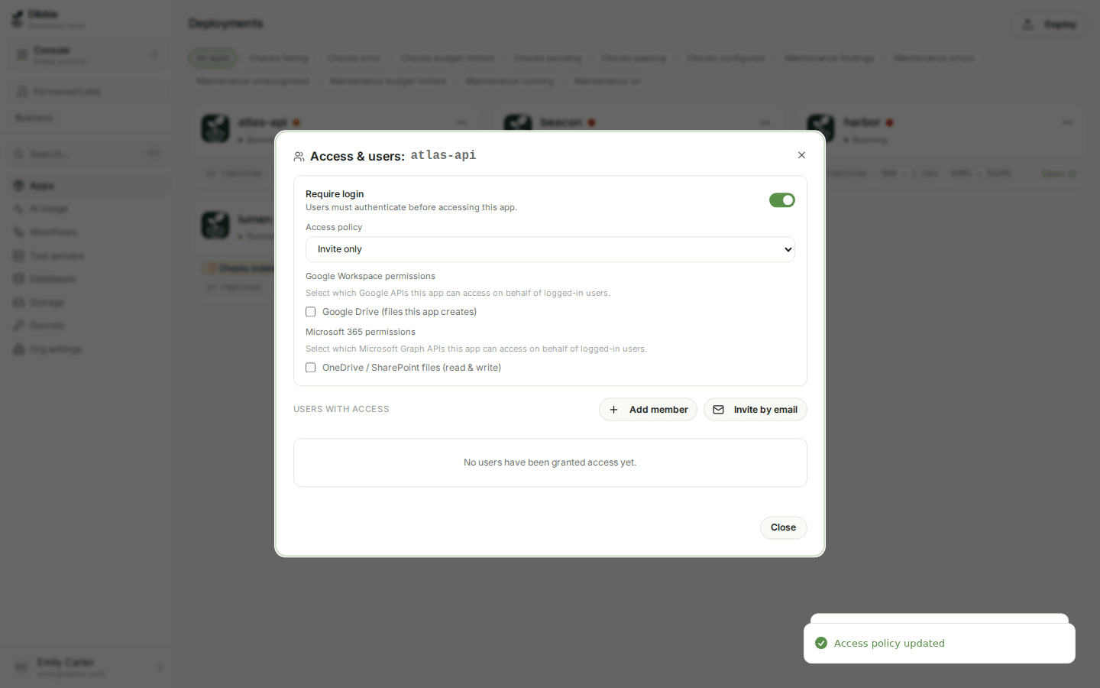The image size is (1100, 688).
Task: Select the Maintenance running filter chip
Action: point(510,81)
